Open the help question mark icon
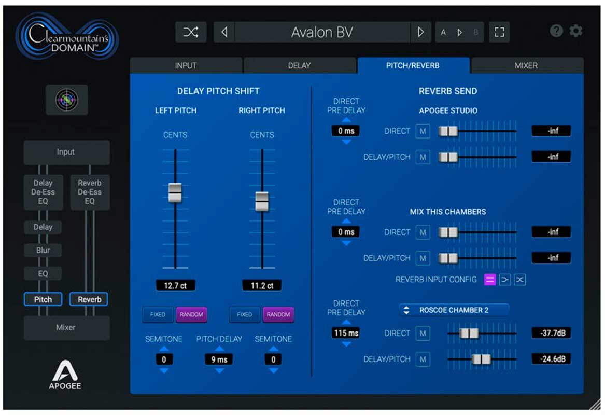605x415 pixels. point(556,31)
